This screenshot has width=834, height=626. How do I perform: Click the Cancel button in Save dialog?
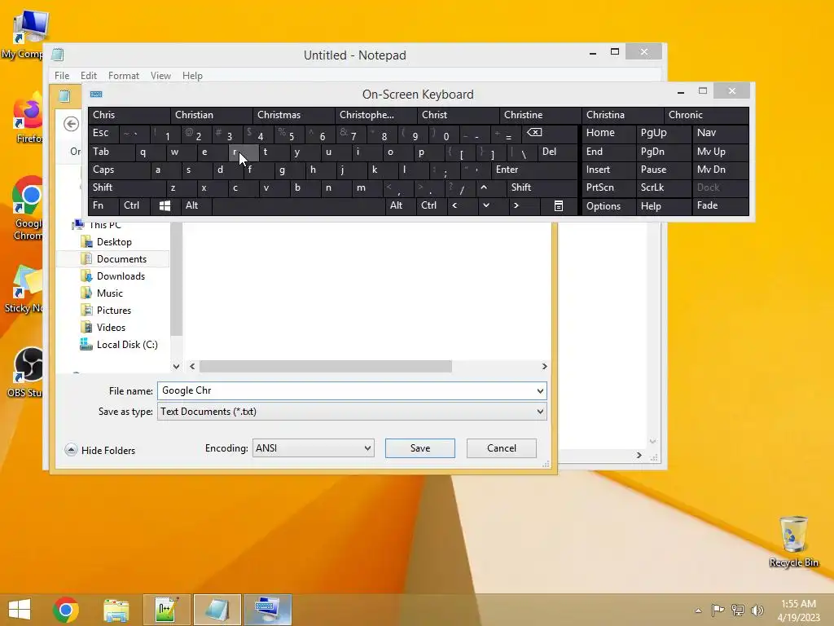[x=502, y=448]
